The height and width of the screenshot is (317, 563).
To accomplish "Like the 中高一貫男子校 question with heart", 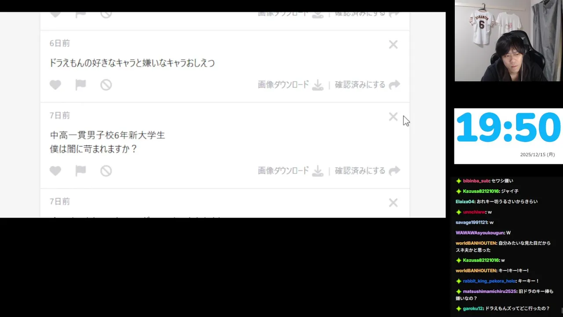I will pos(55,171).
